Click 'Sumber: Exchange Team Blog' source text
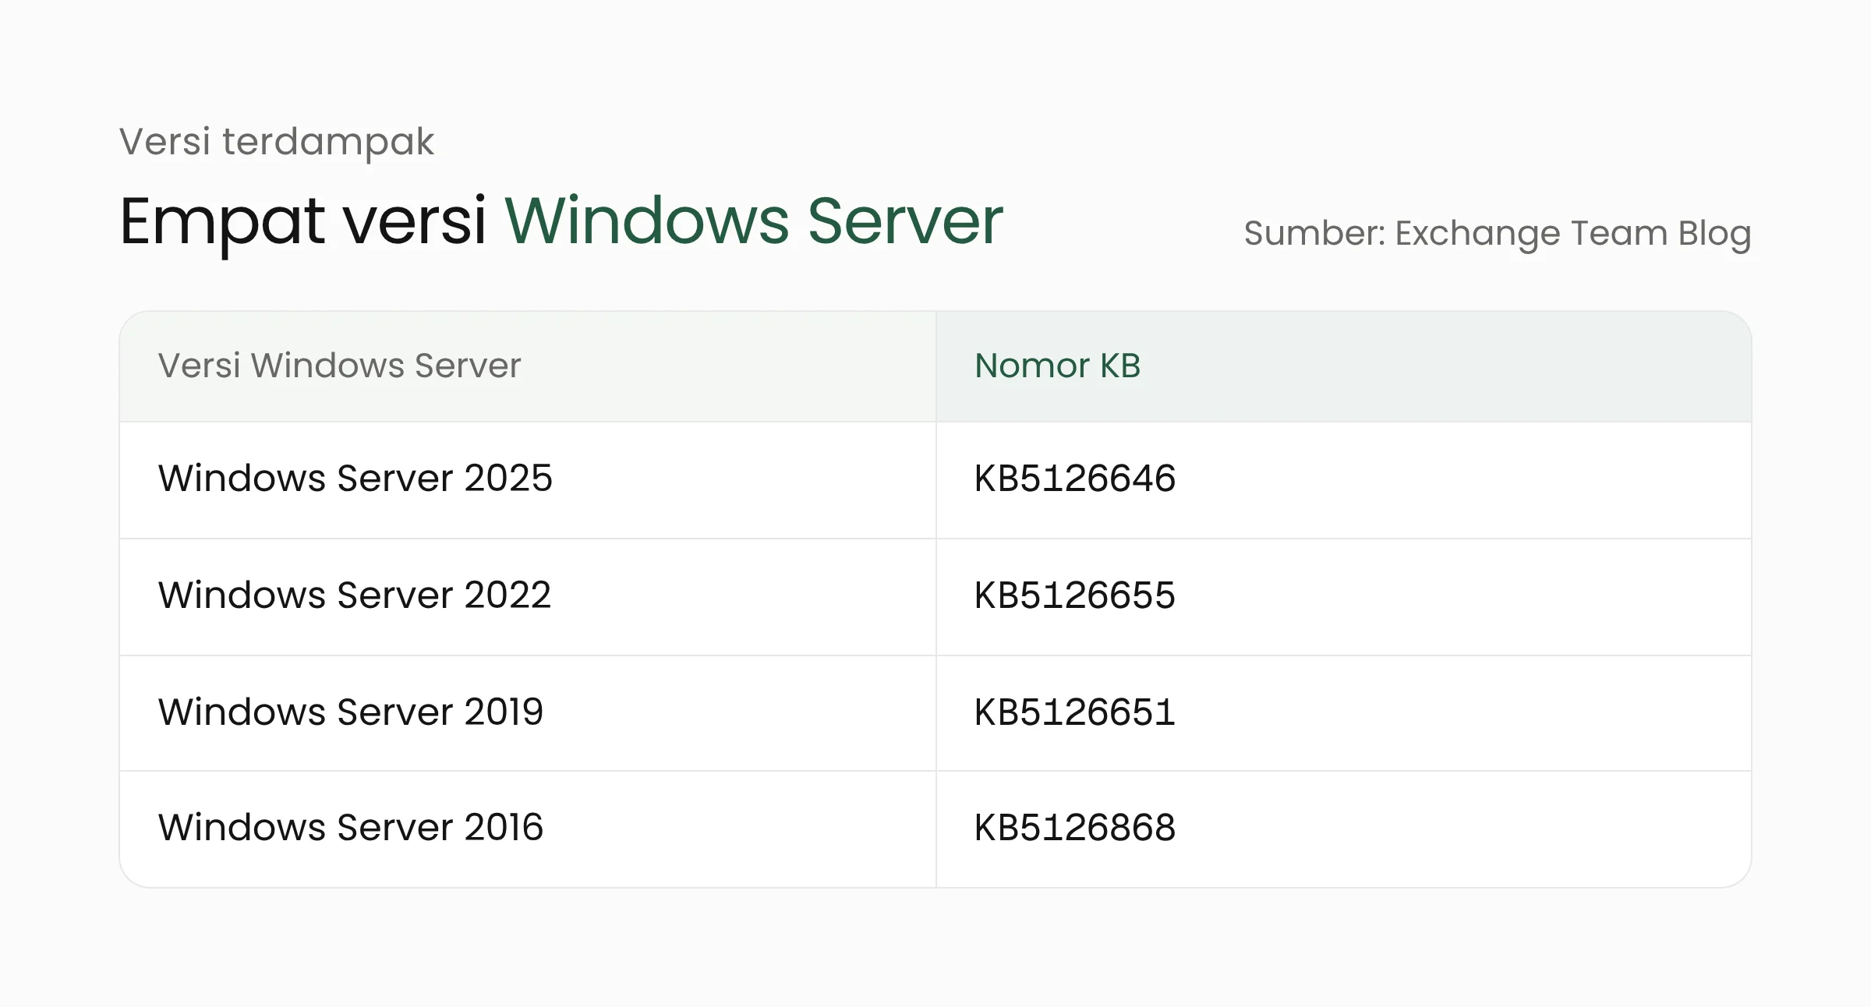The height and width of the screenshot is (1007, 1871). 1497,234
